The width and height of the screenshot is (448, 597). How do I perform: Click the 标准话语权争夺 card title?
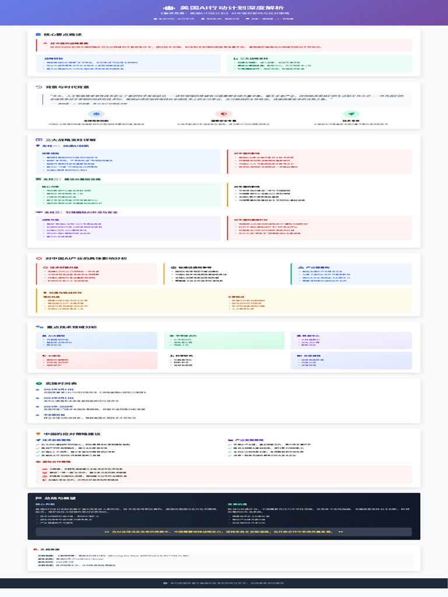tap(196, 267)
